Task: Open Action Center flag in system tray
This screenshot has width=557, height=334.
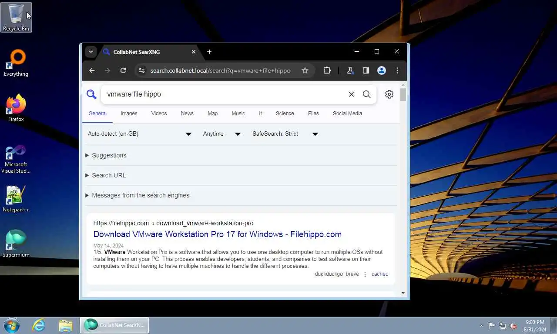Action: 492,326
